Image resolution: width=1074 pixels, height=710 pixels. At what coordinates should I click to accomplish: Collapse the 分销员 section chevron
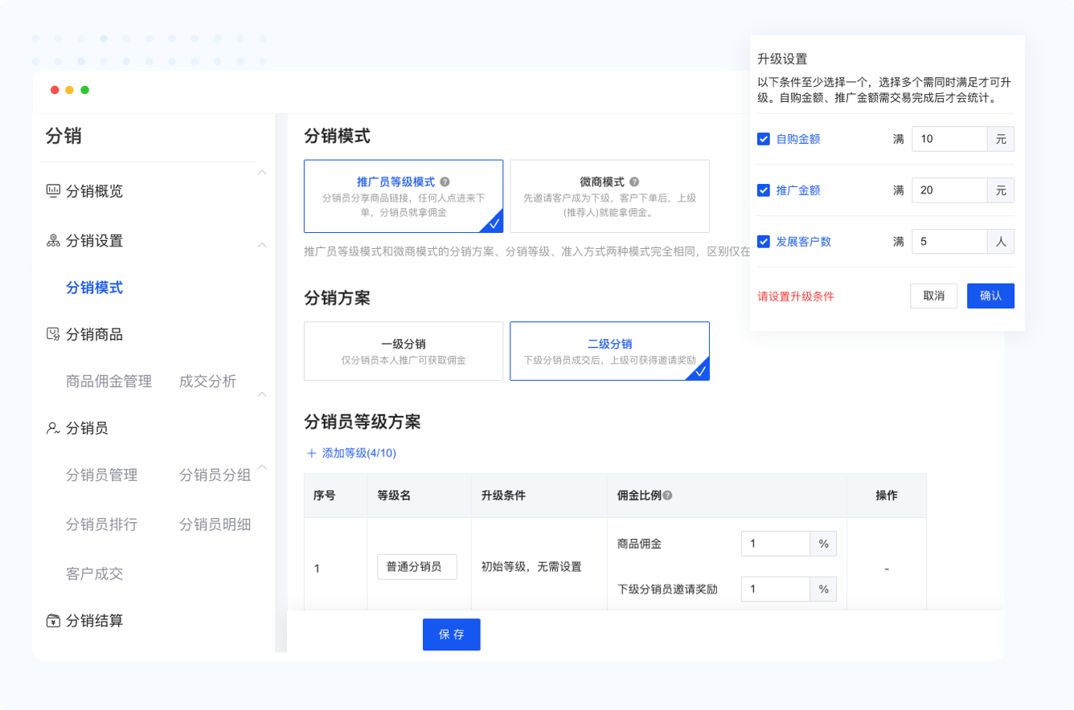click(262, 467)
